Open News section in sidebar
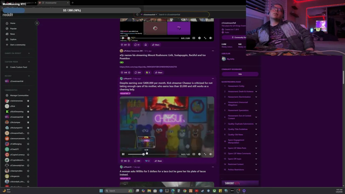Viewport: 345px width, 194px height. point(12,34)
